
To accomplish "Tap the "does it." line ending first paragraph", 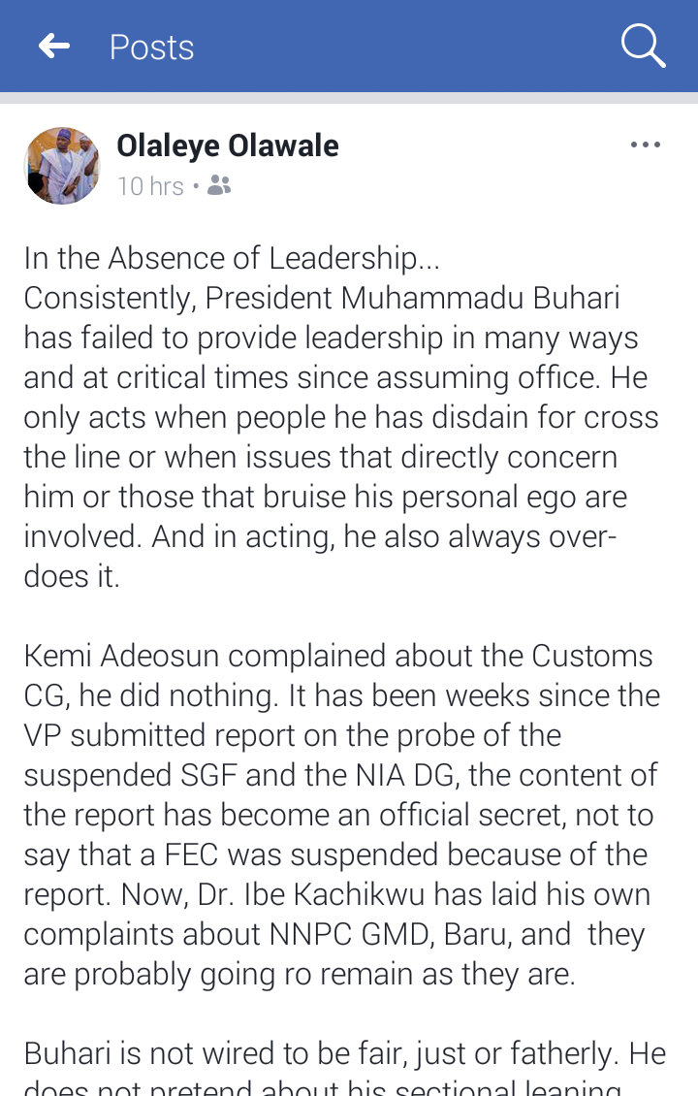I will (72, 576).
